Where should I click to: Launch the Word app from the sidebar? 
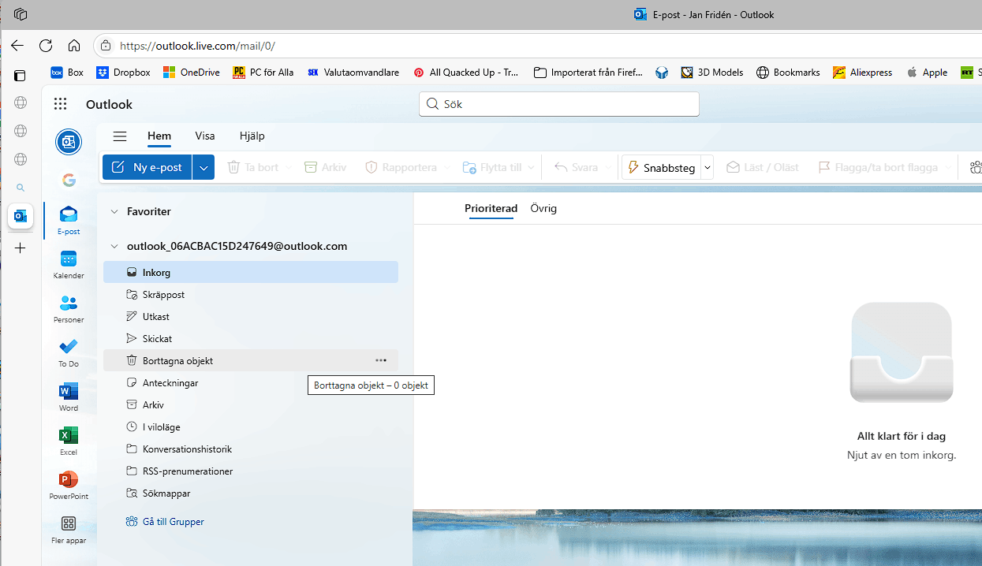coord(69,397)
